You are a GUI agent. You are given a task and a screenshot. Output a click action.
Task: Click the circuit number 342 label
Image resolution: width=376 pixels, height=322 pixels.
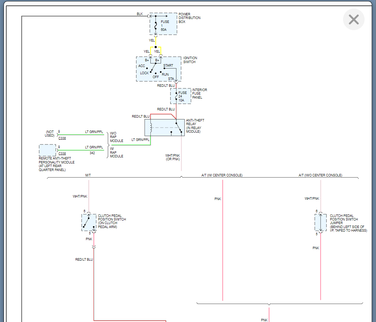(92, 153)
